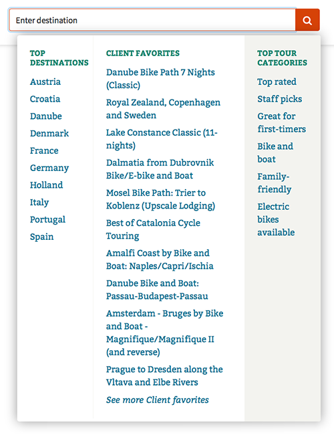Select Holland from the destinations list
This screenshot has width=334, height=437.
point(47,185)
